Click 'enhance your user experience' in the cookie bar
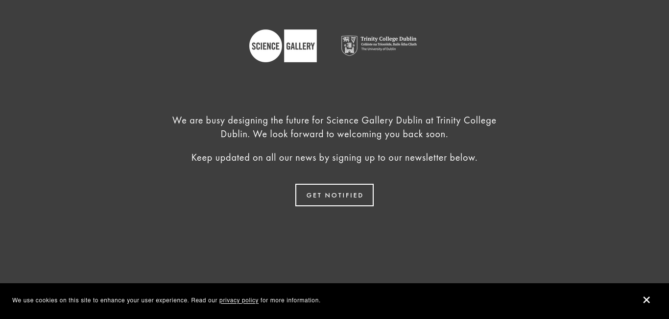The height and width of the screenshot is (319, 669). 144,300
